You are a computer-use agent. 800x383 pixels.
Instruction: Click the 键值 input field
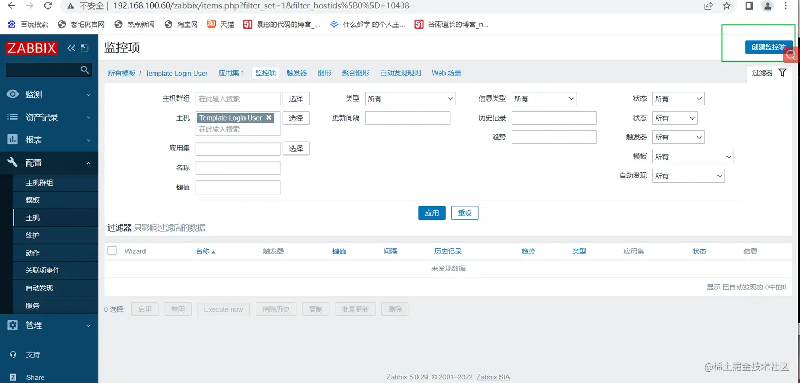coord(238,187)
